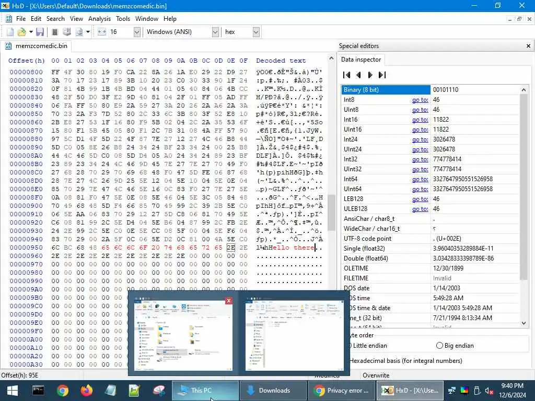Open the green chart editor taskbar icon
The height and width of the screenshot is (401, 535).
click(x=134, y=391)
